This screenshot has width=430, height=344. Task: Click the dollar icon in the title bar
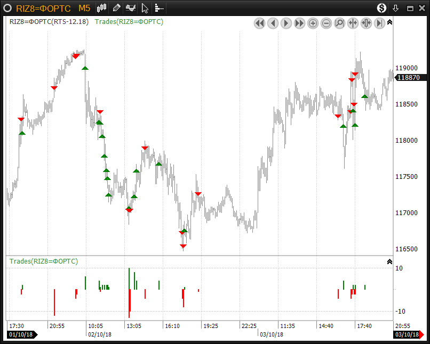click(x=381, y=8)
